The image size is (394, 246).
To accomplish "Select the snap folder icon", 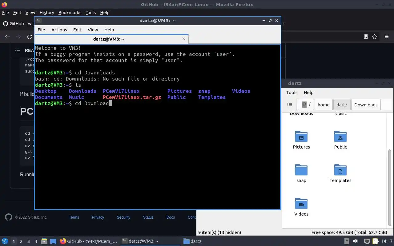I will tap(301, 170).
